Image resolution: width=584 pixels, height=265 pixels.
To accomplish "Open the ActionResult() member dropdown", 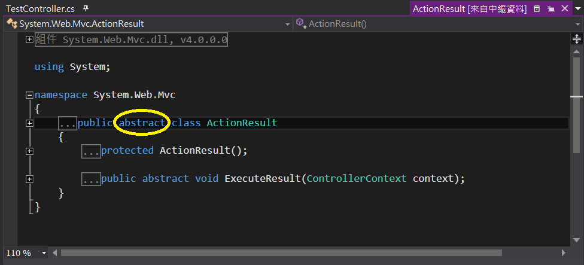I will coord(577,24).
